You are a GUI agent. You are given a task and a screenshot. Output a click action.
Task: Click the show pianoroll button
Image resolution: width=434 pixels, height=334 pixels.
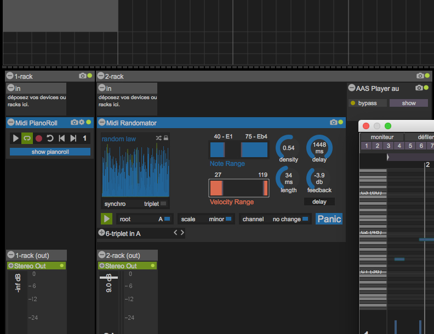coord(50,152)
